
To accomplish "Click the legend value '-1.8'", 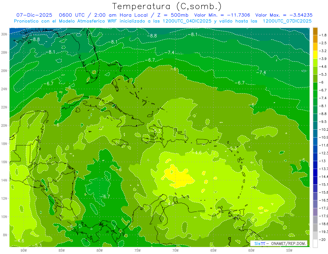I will [x=323, y=35].
